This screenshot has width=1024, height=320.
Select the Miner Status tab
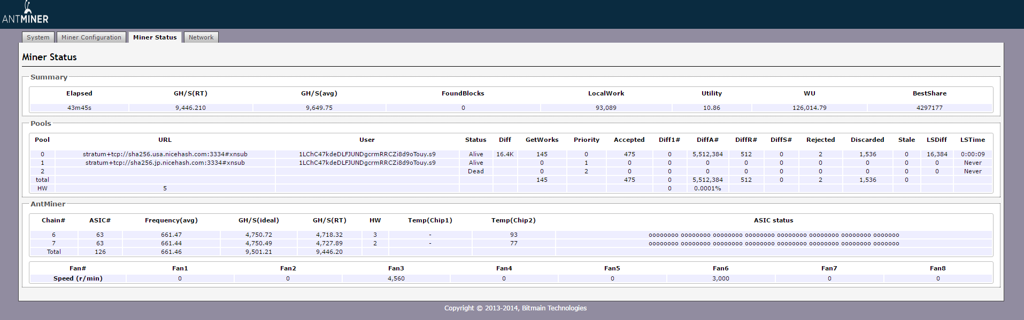pyautogui.click(x=155, y=37)
